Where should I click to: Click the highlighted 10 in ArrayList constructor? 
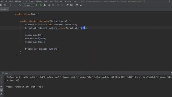[x=83, y=28]
